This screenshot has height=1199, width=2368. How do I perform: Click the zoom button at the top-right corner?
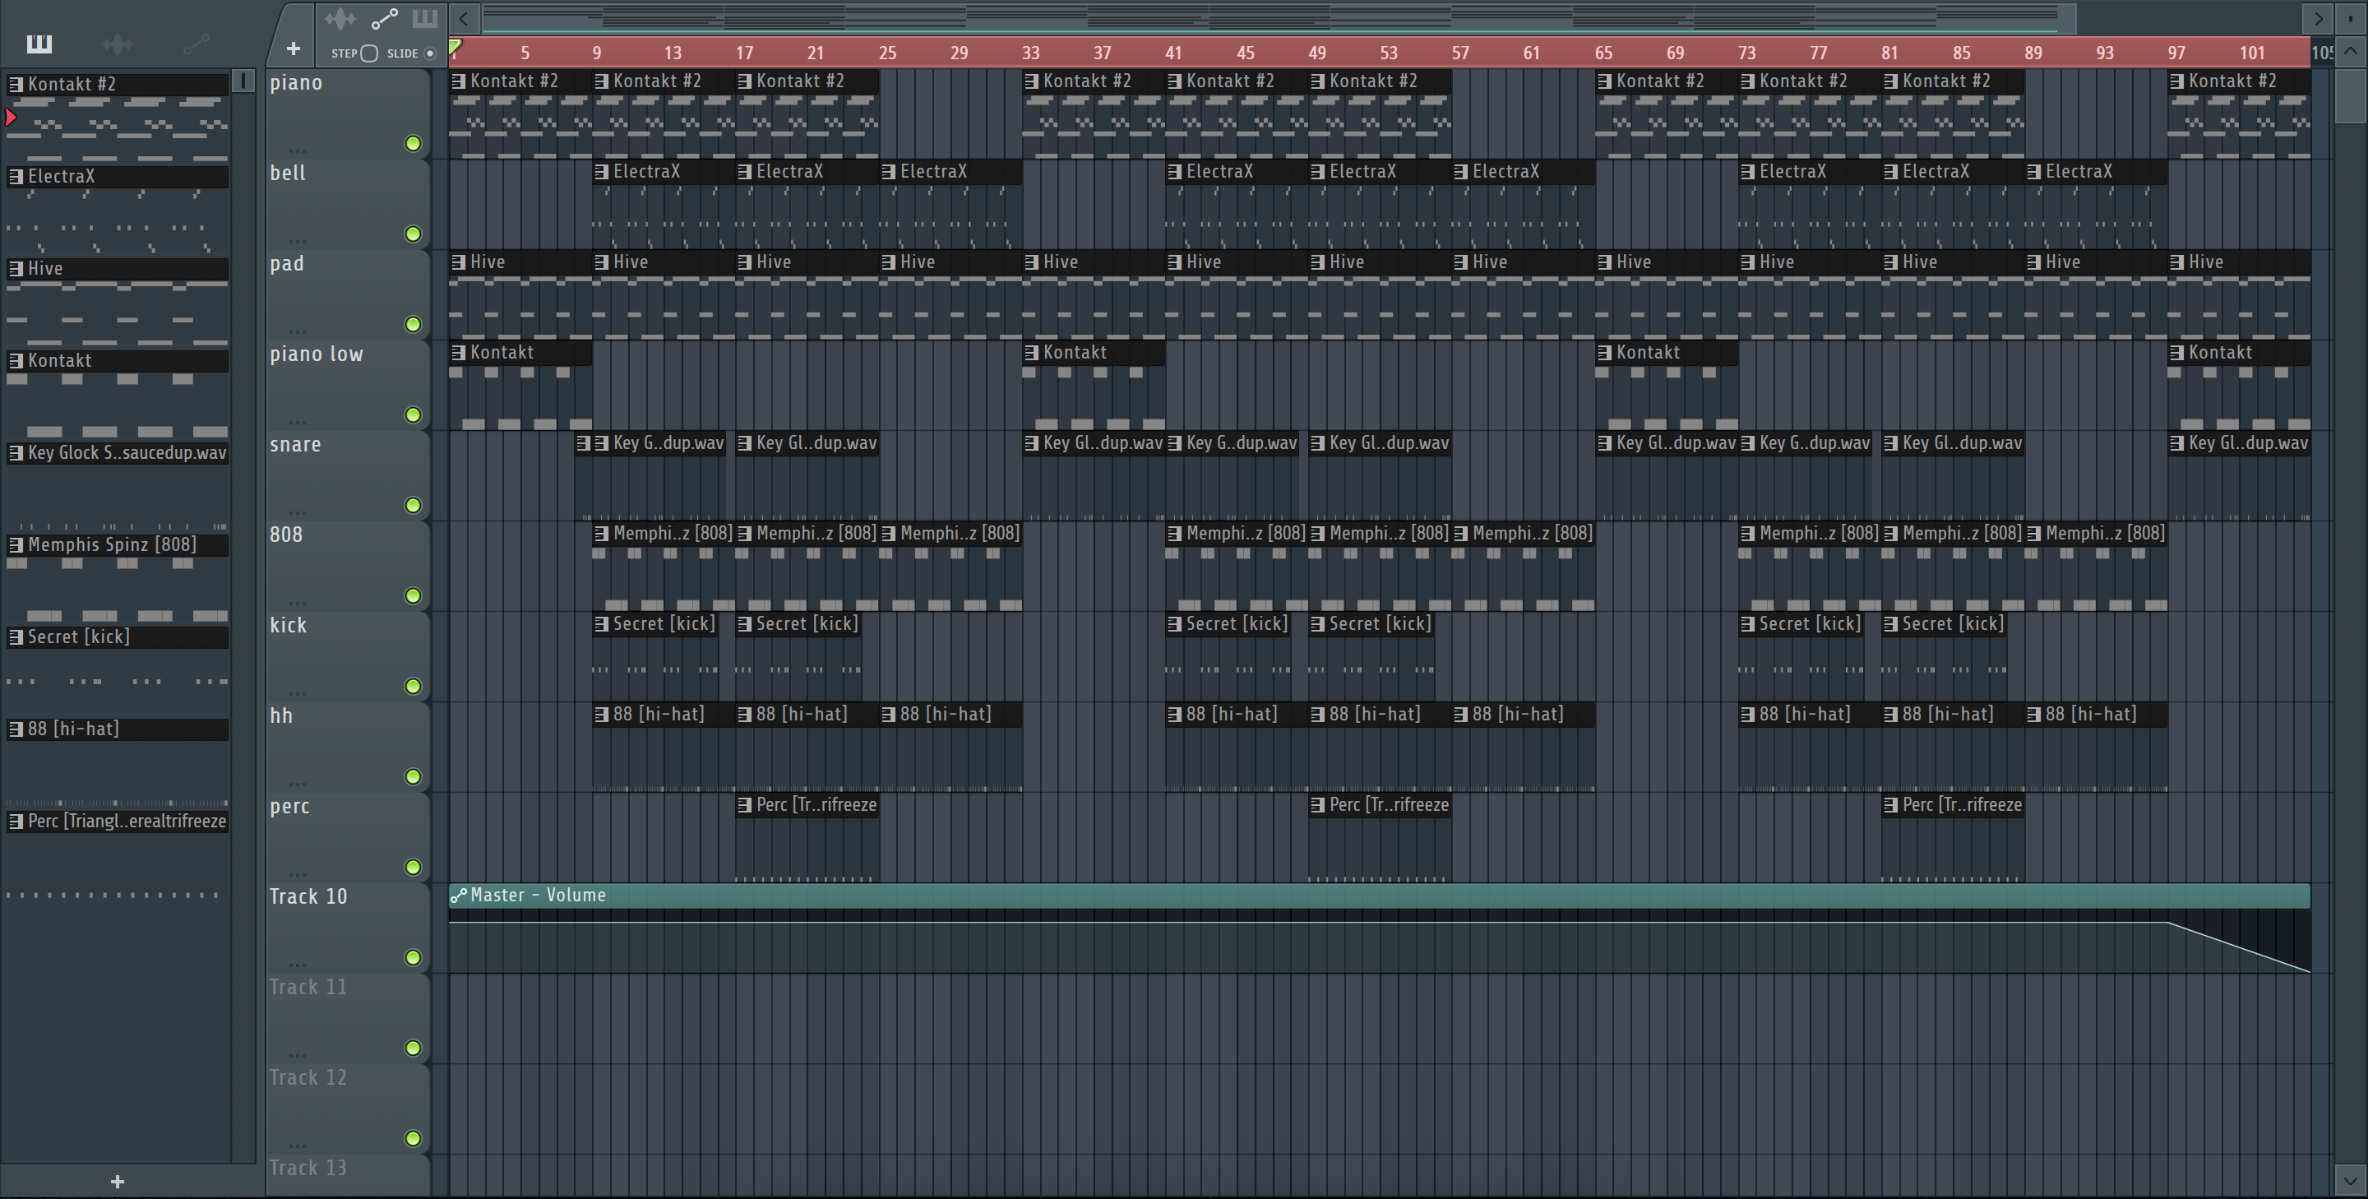click(2351, 17)
